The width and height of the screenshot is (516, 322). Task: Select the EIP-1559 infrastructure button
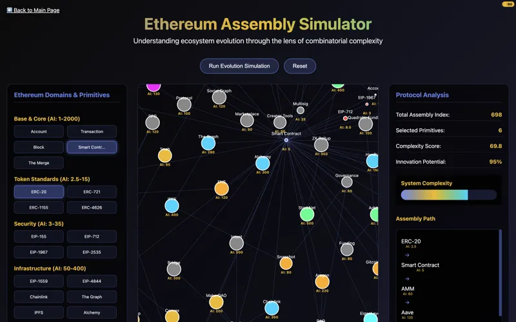point(39,281)
